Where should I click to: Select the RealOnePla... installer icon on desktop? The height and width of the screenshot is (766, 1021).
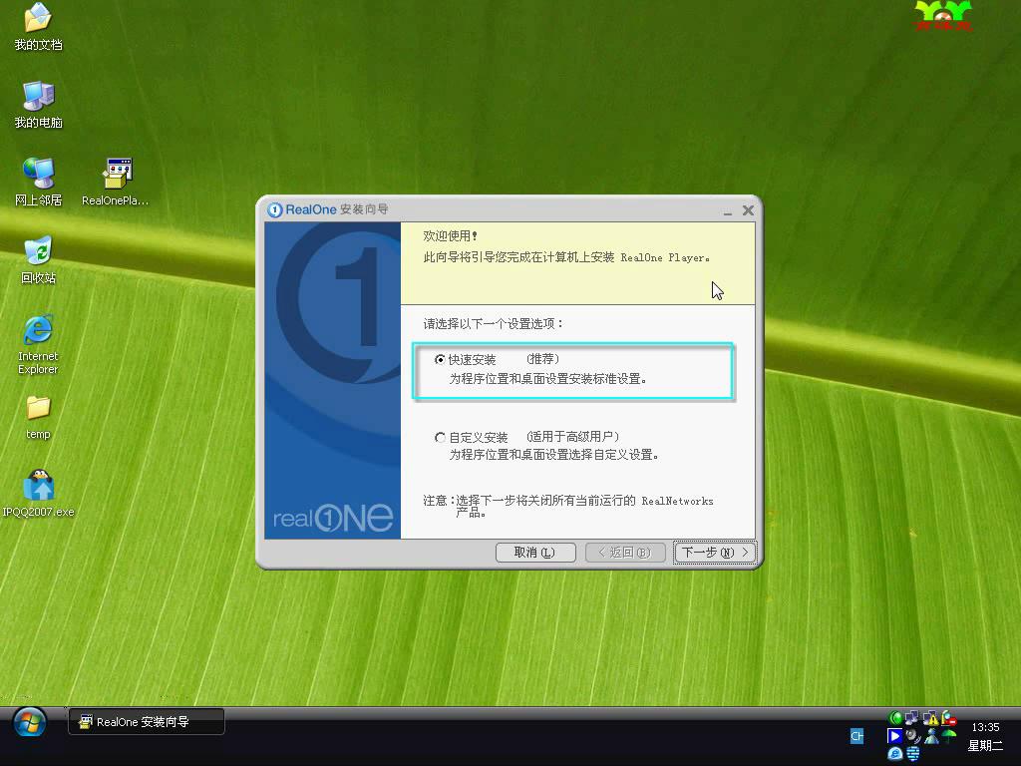point(116,183)
